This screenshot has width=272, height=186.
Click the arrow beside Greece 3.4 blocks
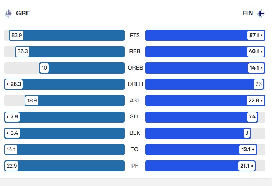(x=8, y=133)
